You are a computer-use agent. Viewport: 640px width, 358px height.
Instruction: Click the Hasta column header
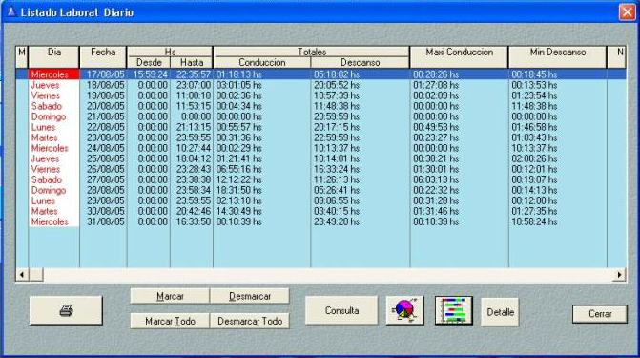(192, 62)
